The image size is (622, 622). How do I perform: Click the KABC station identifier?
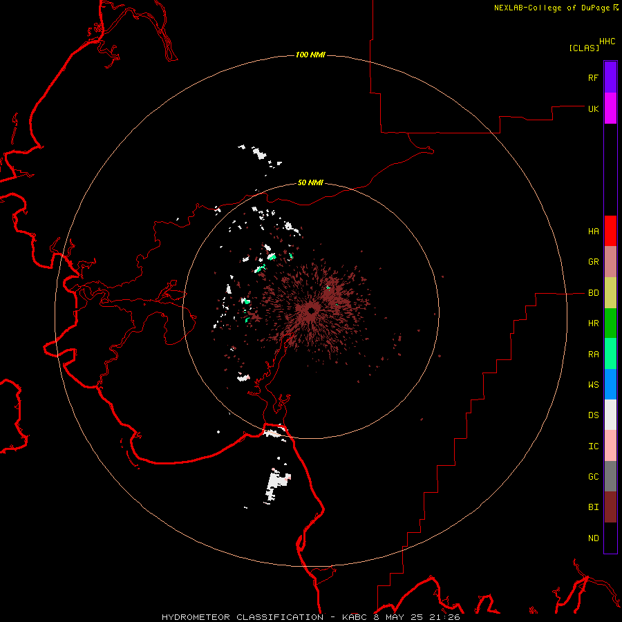(x=355, y=617)
